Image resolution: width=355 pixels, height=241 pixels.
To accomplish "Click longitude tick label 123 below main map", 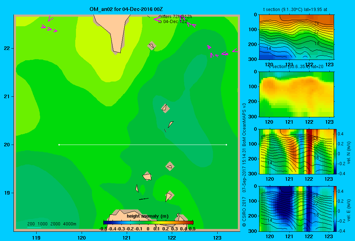I will coord(217,237).
